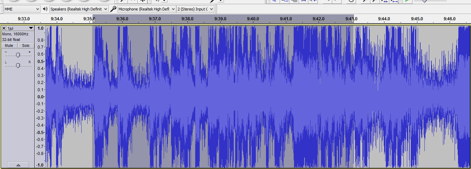Screen dimensions: 471x169
Task: Click the 0.0 value on vertical scale
Action: click(x=40, y=97)
